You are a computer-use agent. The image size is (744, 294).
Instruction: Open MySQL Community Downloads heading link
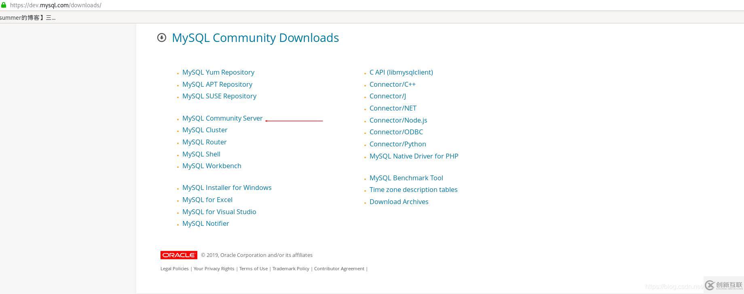[256, 38]
